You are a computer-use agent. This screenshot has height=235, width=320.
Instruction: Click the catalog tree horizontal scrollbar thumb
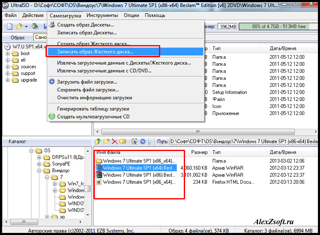point(24,222)
